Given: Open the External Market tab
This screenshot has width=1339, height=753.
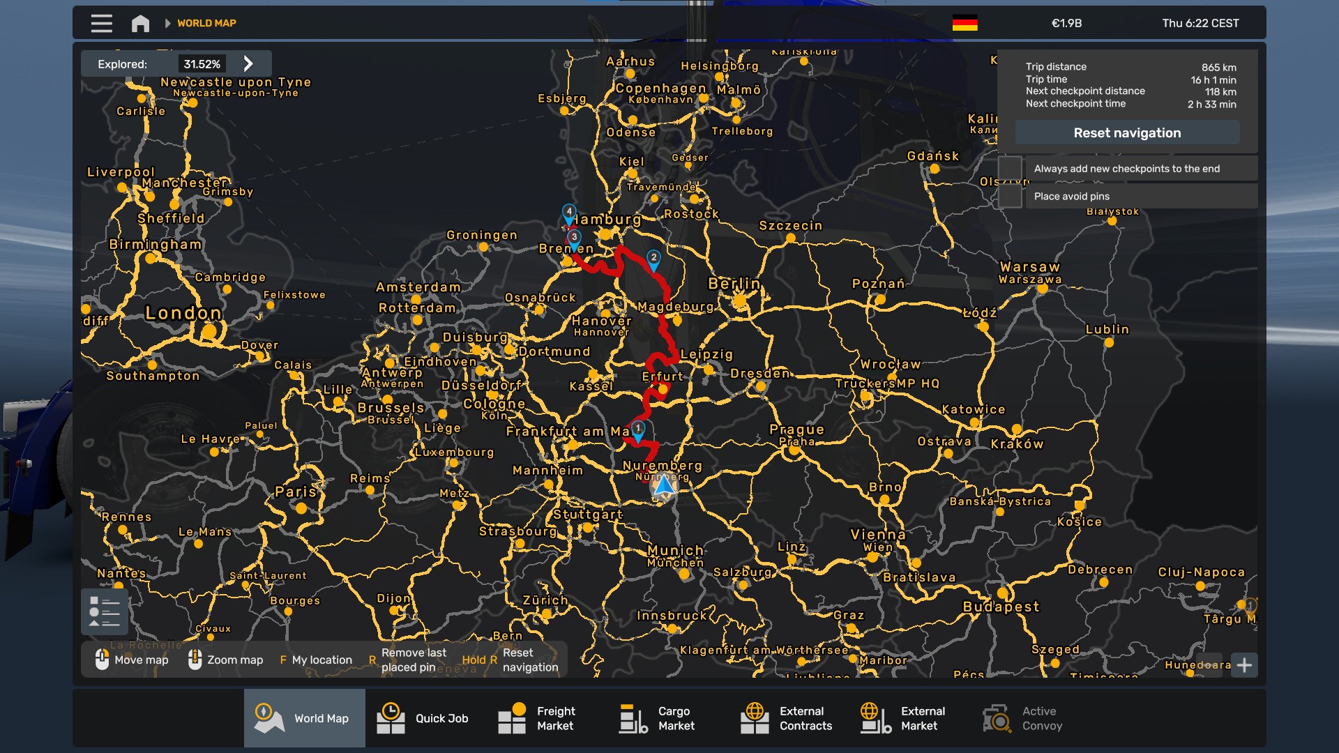Looking at the screenshot, I should 911,718.
